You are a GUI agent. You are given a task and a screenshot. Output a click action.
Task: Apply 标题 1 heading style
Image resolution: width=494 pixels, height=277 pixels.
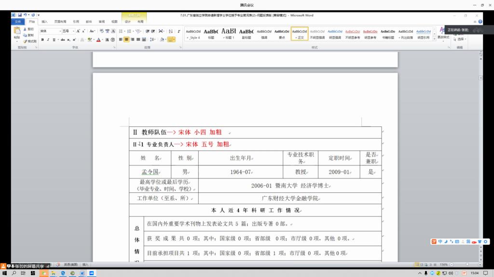229,34
